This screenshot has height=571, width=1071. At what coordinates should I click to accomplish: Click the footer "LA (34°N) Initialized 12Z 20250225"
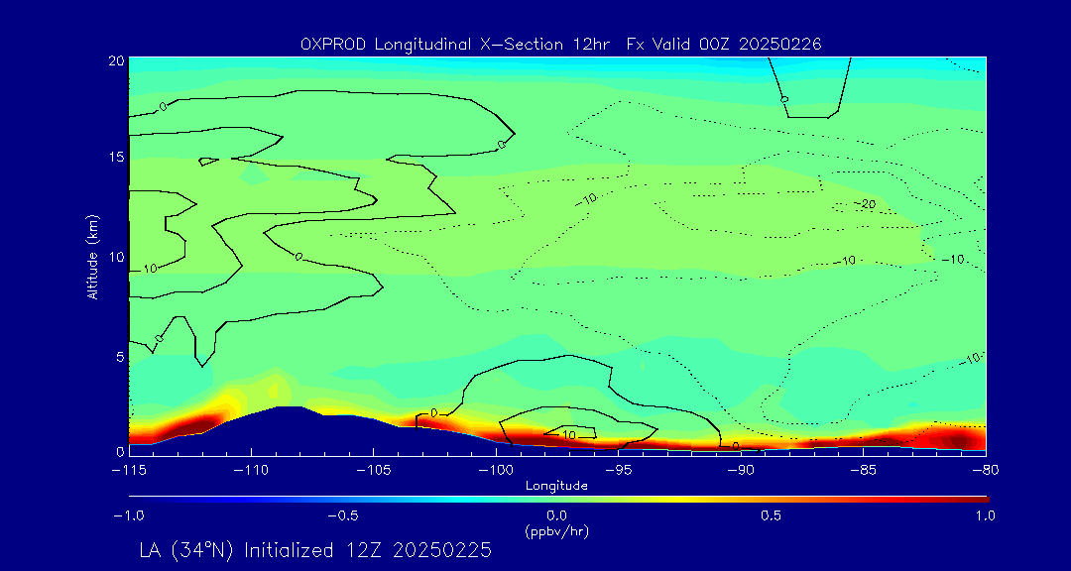click(315, 550)
